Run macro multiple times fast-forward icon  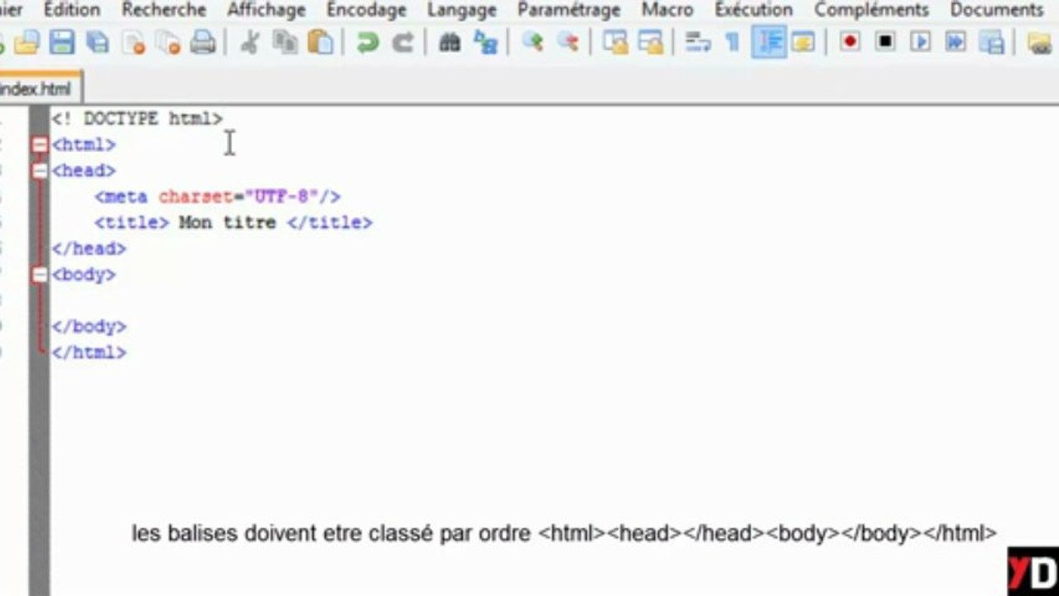tap(956, 41)
